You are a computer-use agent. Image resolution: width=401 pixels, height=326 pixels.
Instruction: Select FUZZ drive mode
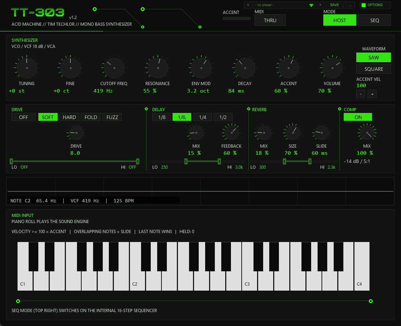click(112, 117)
